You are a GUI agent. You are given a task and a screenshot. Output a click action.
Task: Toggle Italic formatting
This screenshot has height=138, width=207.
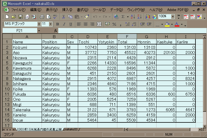pyautogui.click(x=63, y=24)
